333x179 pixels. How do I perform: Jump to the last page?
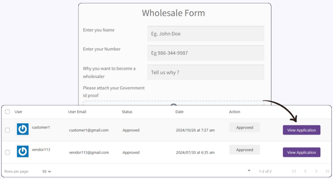click(x=327, y=171)
